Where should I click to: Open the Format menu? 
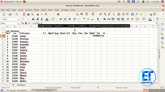point(28,10)
